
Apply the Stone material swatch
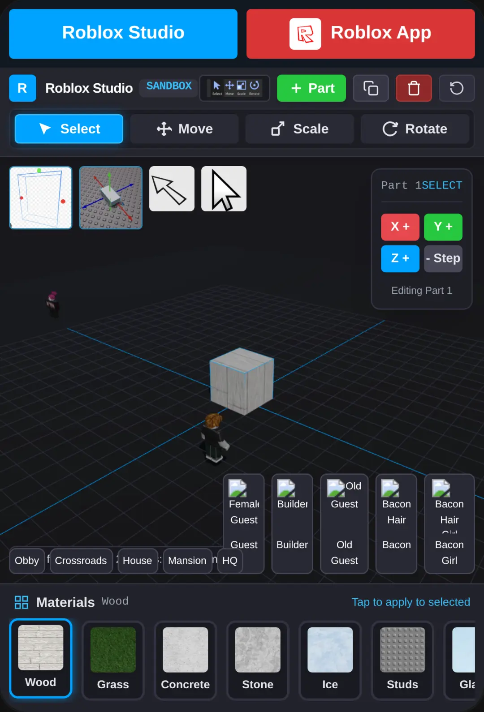click(x=258, y=660)
